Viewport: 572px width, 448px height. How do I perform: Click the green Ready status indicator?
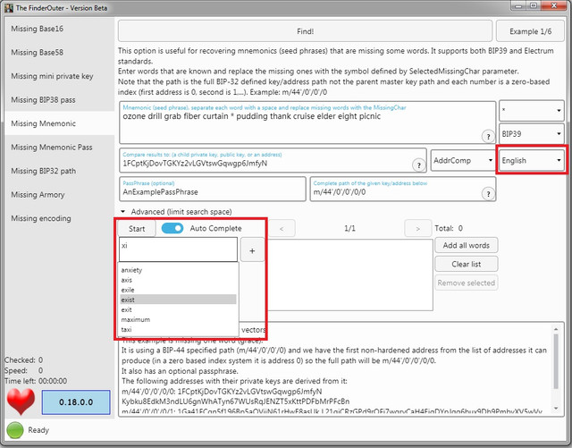(15, 430)
